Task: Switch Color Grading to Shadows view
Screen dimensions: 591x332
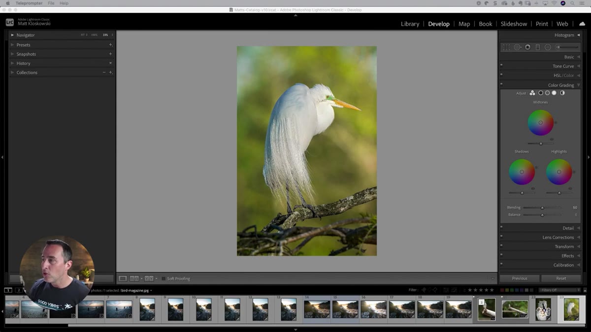Action: [541, 93]
